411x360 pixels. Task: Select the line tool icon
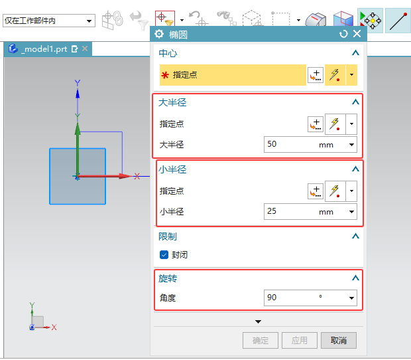tap(398, 21)
